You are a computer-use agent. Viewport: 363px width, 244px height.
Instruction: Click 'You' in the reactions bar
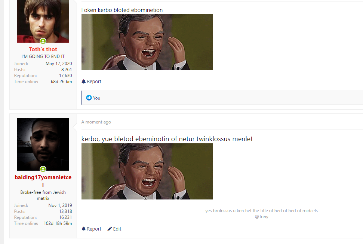(x=96, y=98)
